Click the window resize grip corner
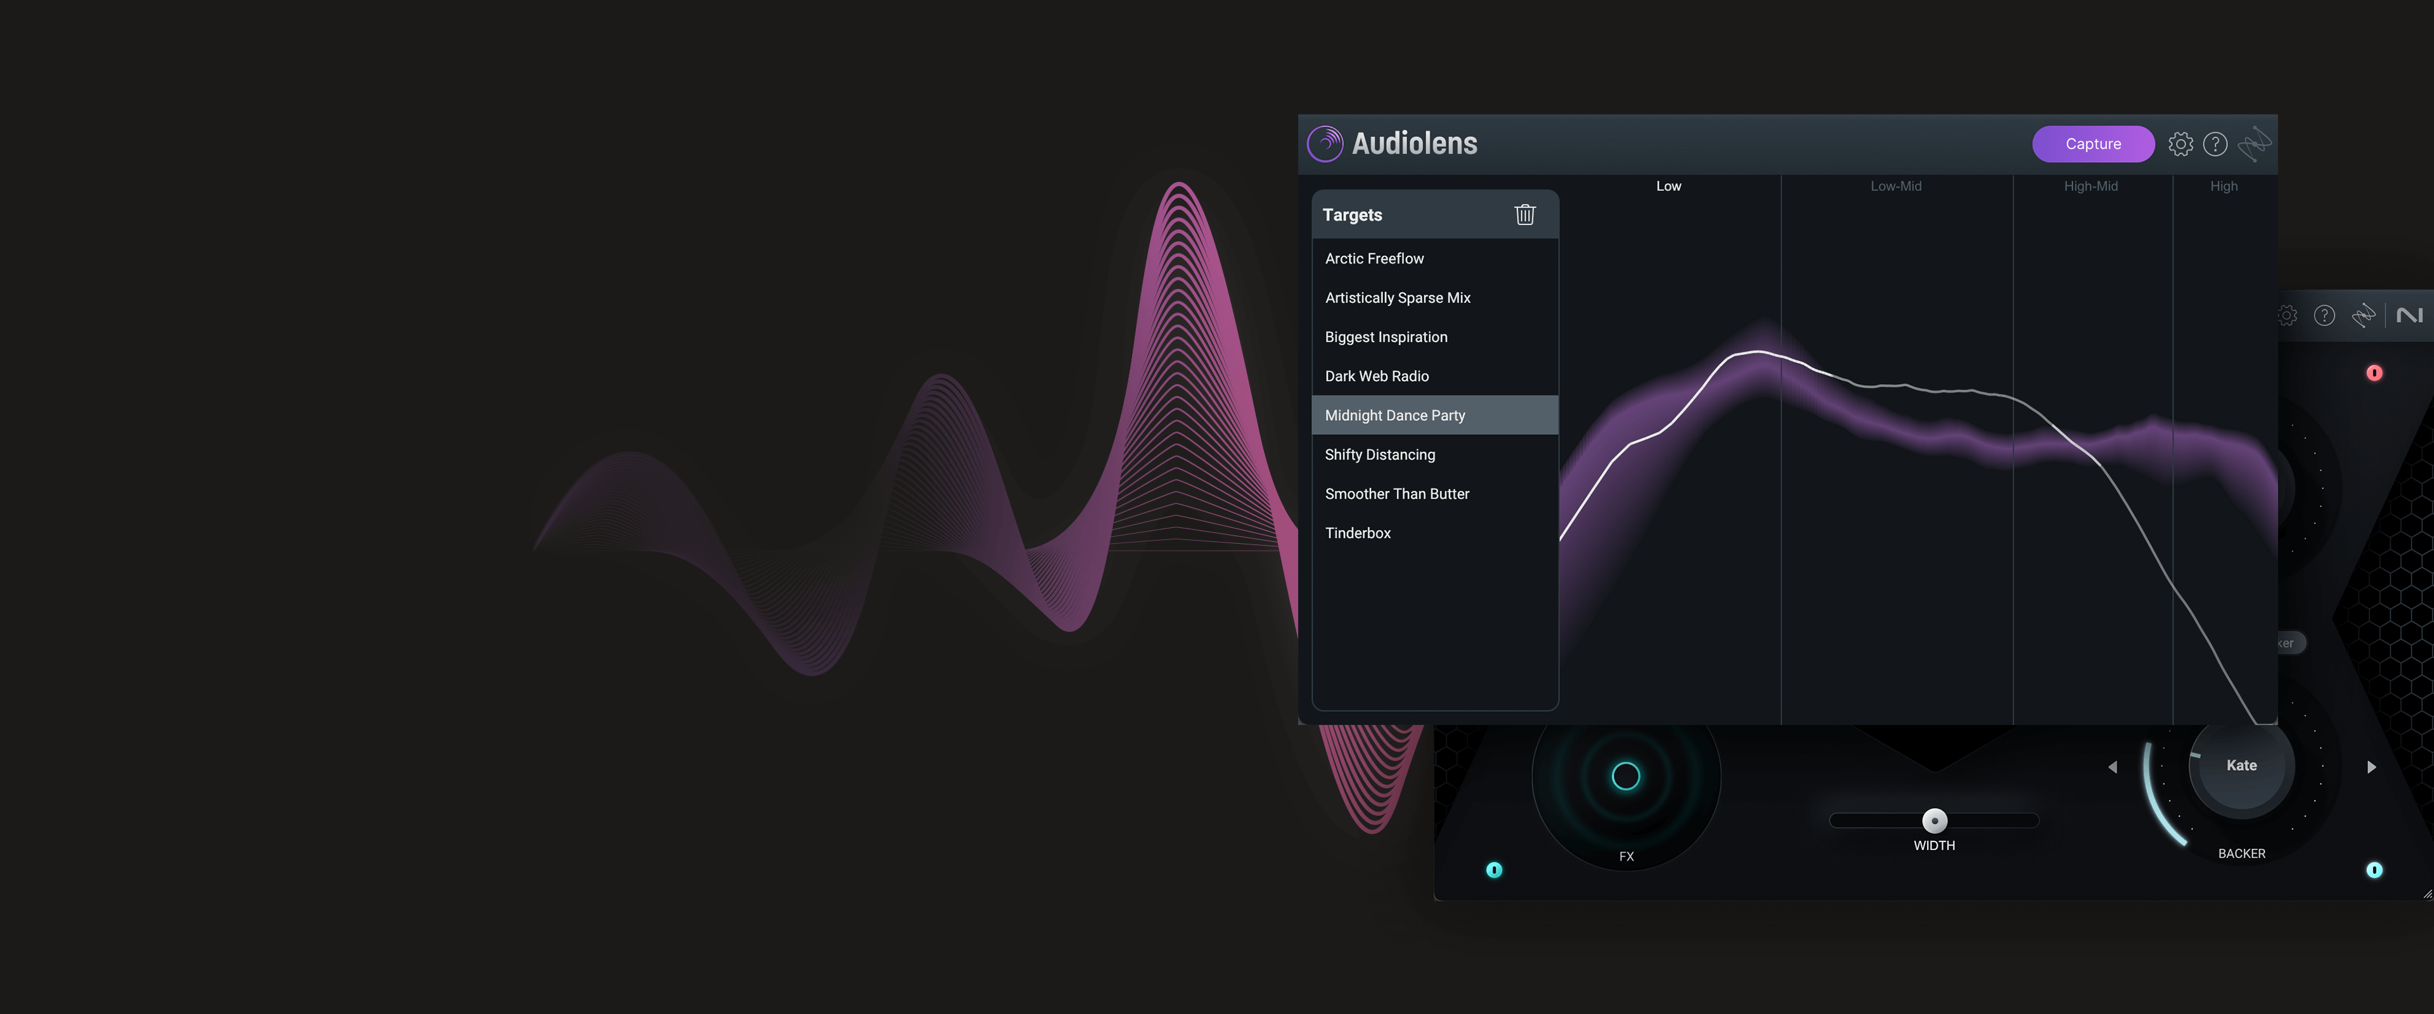This screenshot has height=1014, width=2434. [2428, 893]
